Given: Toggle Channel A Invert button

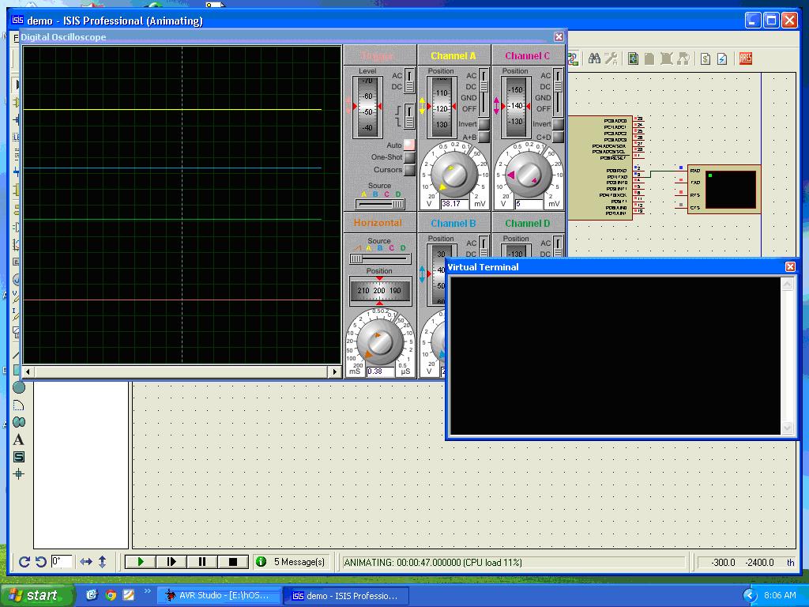Looking at the screenshot, I should click(484, 125).
